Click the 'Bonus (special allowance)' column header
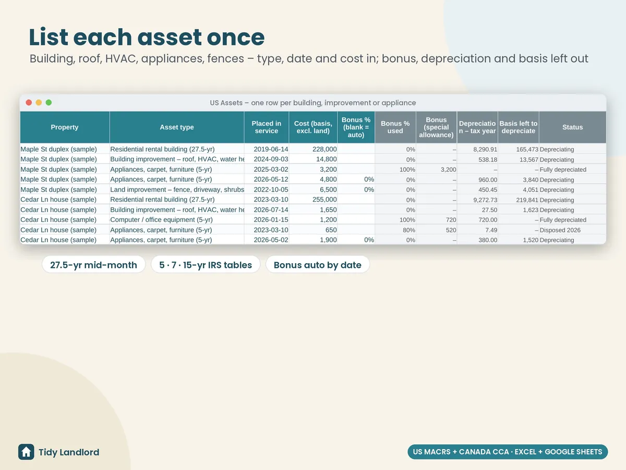The width and height of the screenshot is (626, 470). 436,127
